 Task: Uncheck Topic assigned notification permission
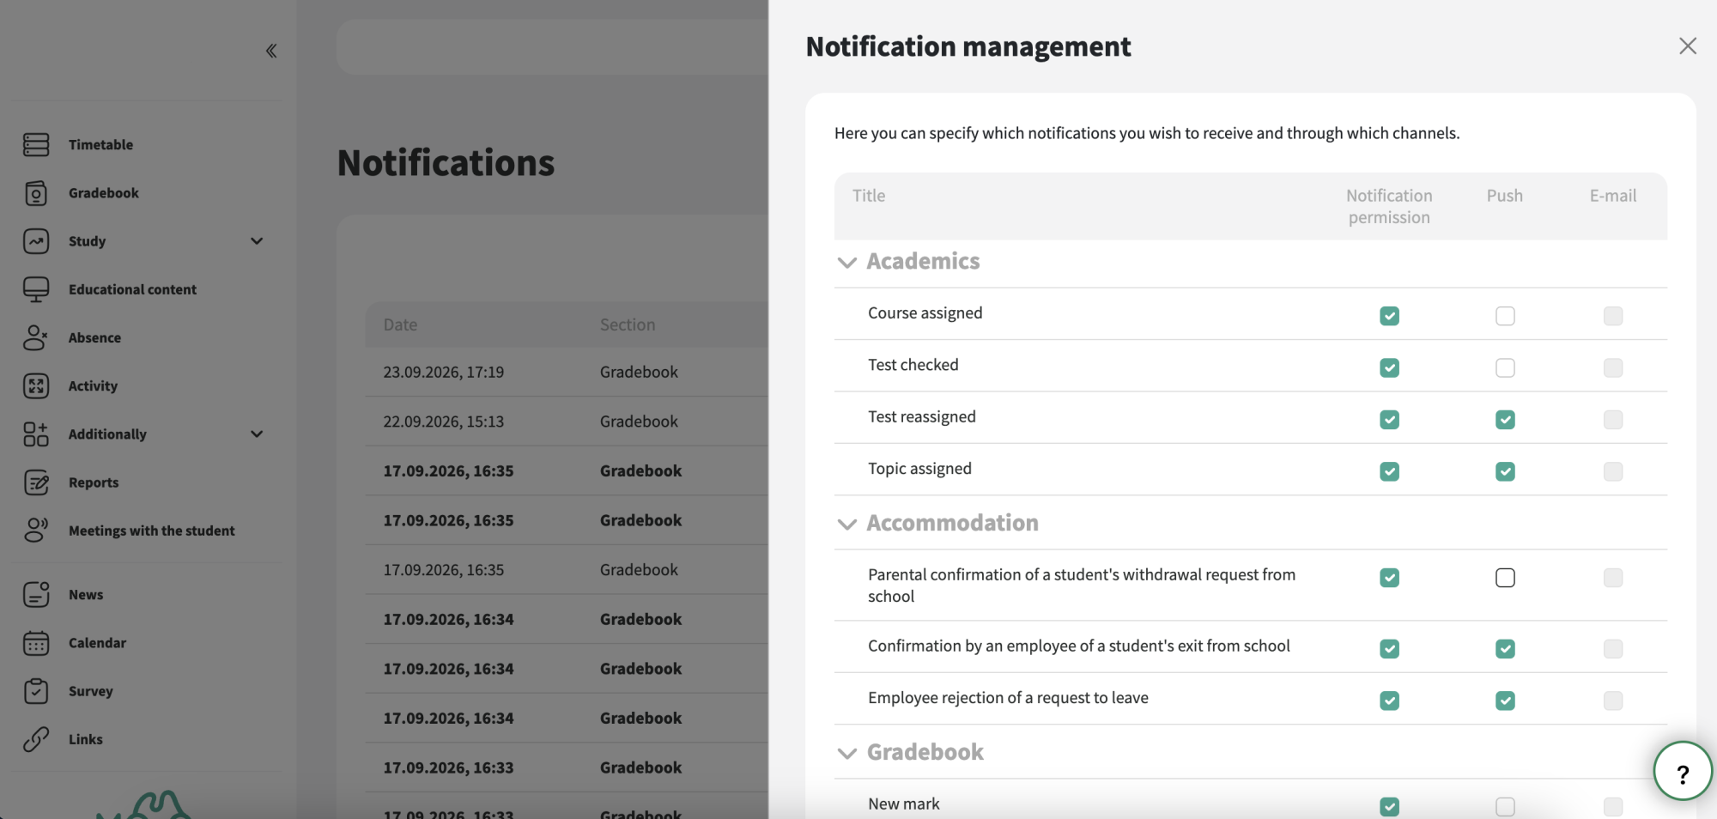coord(1389,471)
